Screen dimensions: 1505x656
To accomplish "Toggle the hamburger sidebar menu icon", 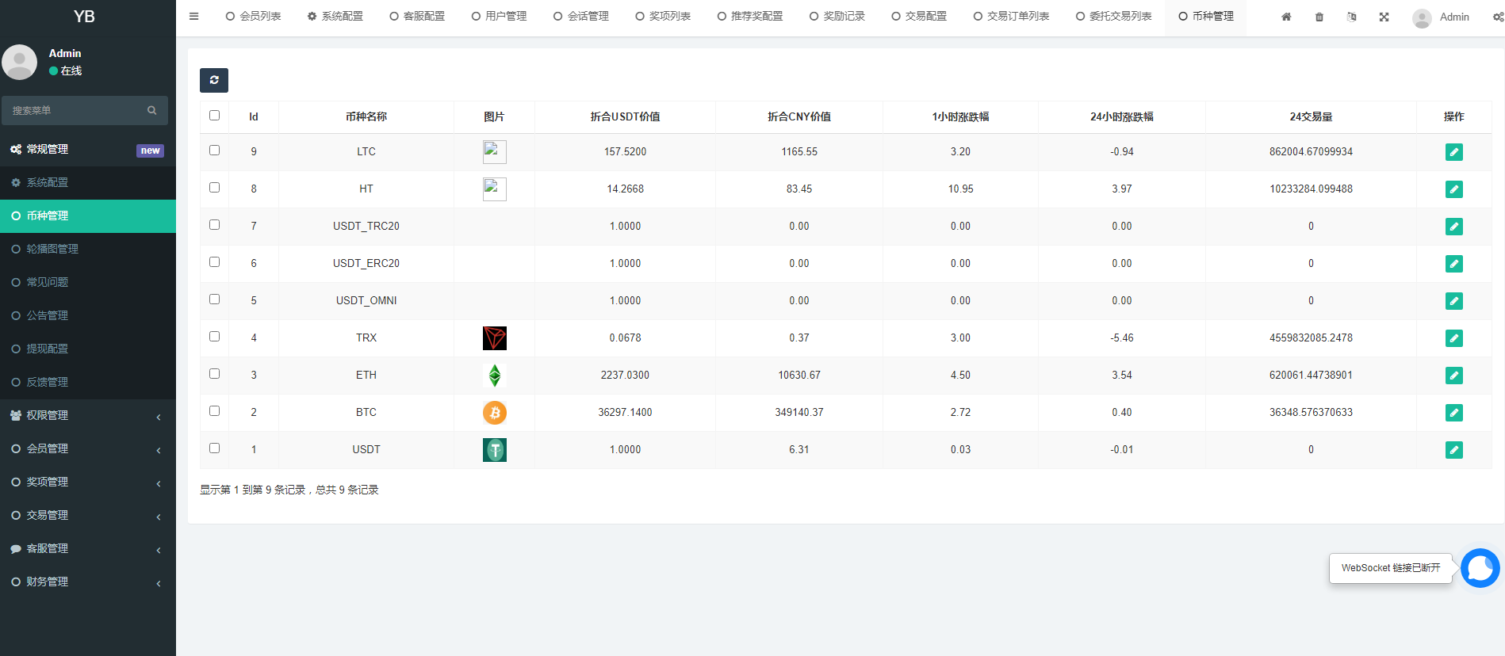I will click(193, 17).
